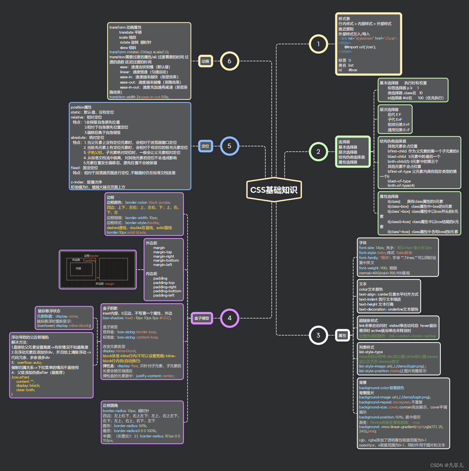
Task: Select the 选择器 summary node
Action: pyautogui.click(x=352, y=152)
